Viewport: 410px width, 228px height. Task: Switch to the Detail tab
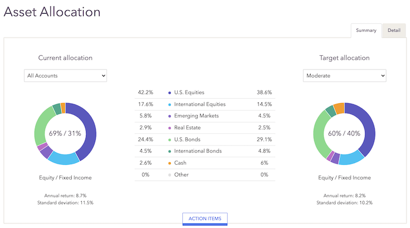393,30
